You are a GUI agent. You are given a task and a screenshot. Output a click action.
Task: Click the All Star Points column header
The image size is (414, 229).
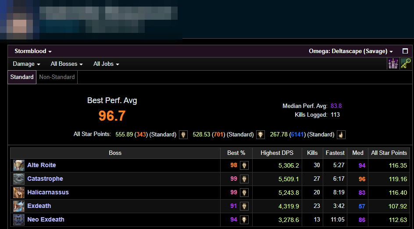[389, 153]
